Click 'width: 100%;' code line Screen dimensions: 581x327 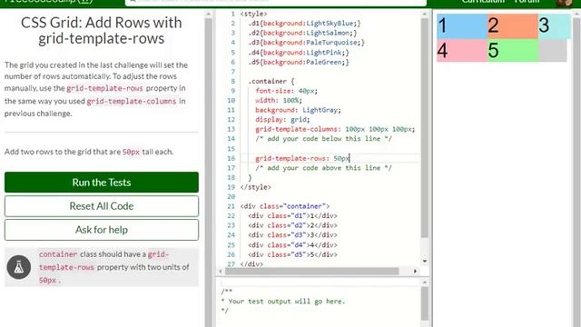pyautogui.click(x=279, y=100)
